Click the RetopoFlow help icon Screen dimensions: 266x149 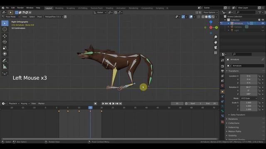pyautogui.click(x=65, y=17)
